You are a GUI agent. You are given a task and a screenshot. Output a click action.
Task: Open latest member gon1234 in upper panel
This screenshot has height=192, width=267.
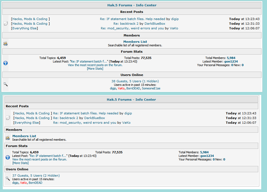click(231, 61)
